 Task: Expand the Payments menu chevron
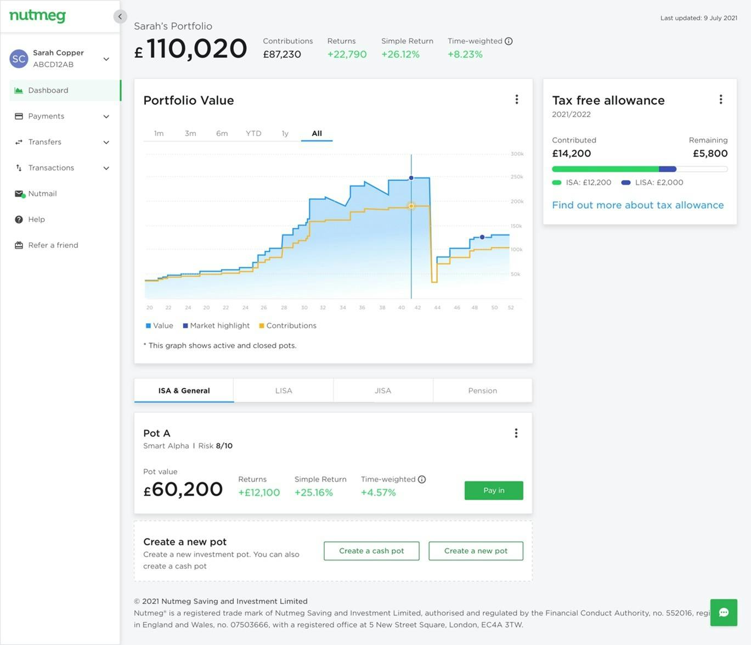[x=106, y=116]
